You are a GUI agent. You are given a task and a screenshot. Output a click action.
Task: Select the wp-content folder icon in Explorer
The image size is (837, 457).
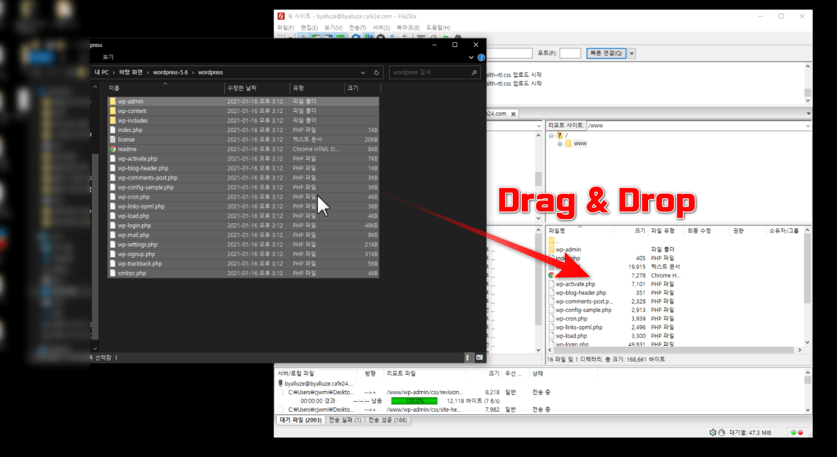click(113, 111)
